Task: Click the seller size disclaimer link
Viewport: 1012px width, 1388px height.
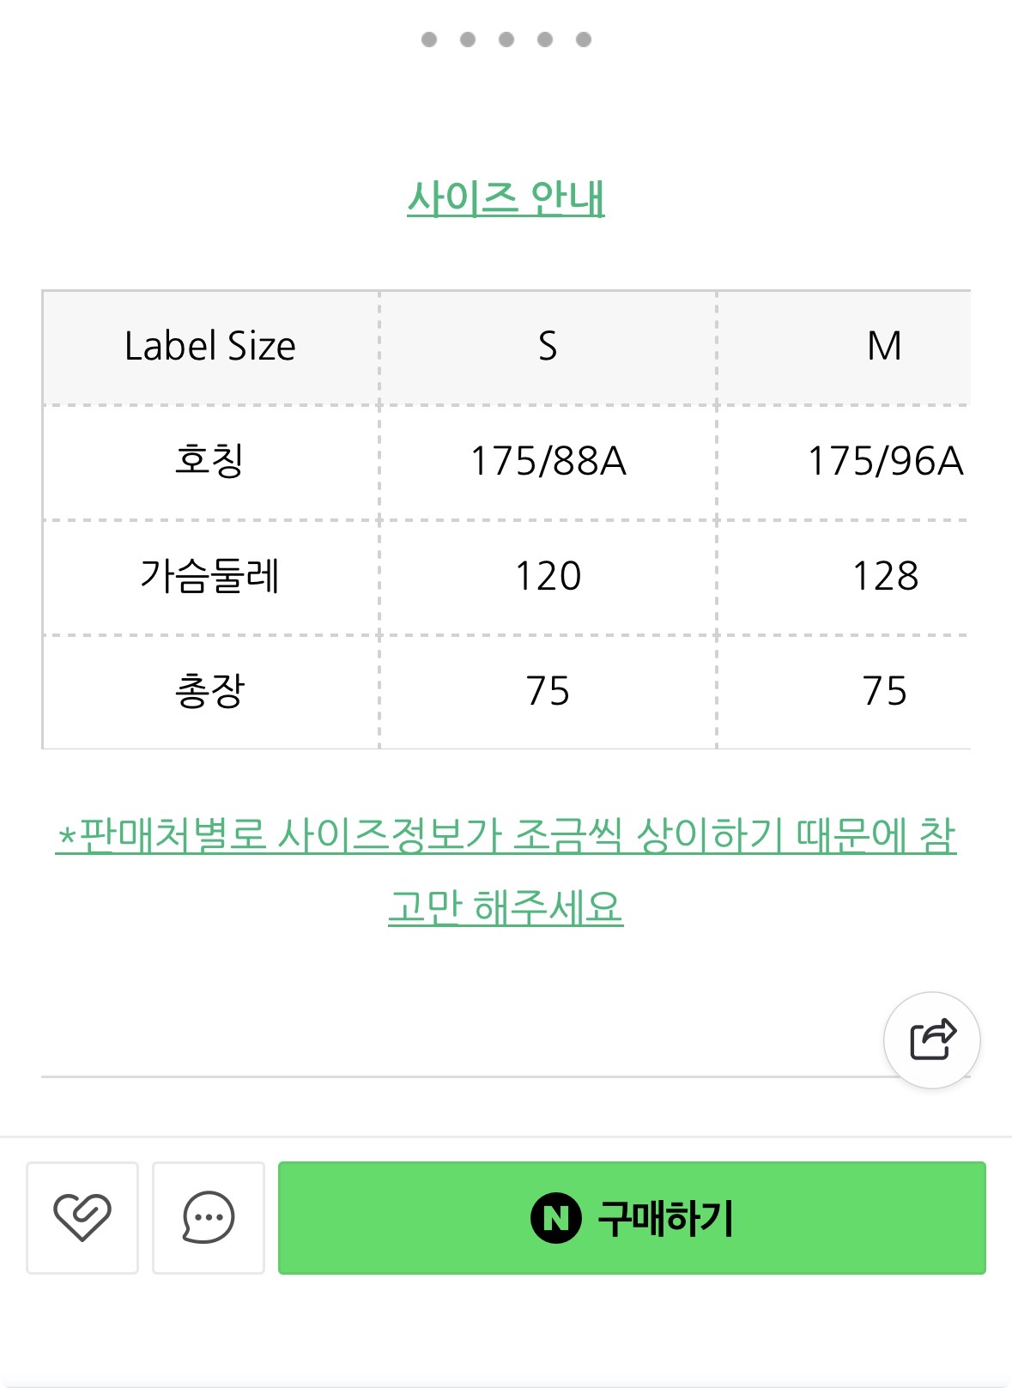Action: (x=506, y=870)
